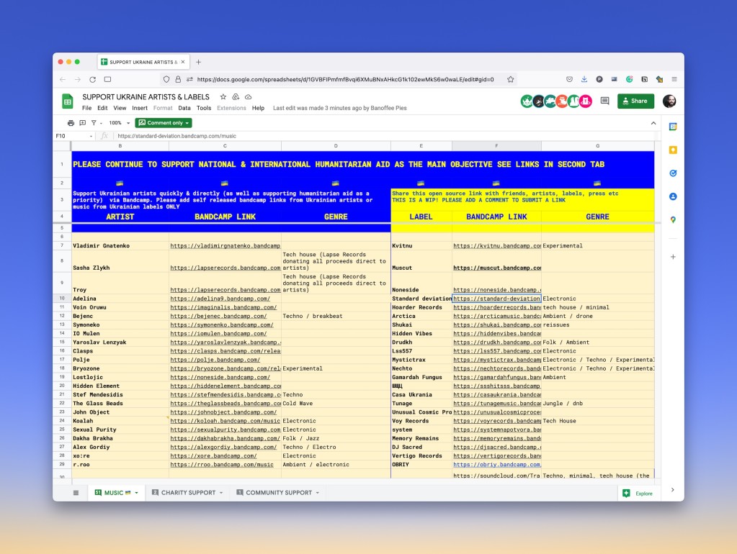Open Google Tasks in the side panel
Image resolution: width=737 pixels, height=554 pixels.
click(x=673, y=173)
